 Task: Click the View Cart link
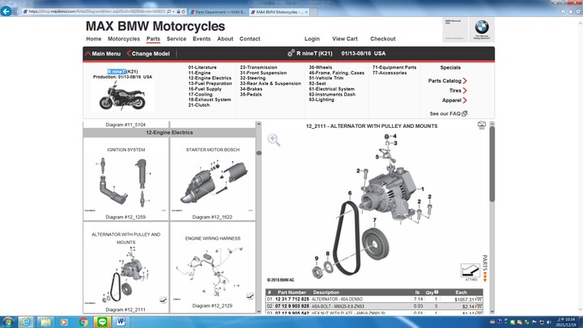click(345, 39)
